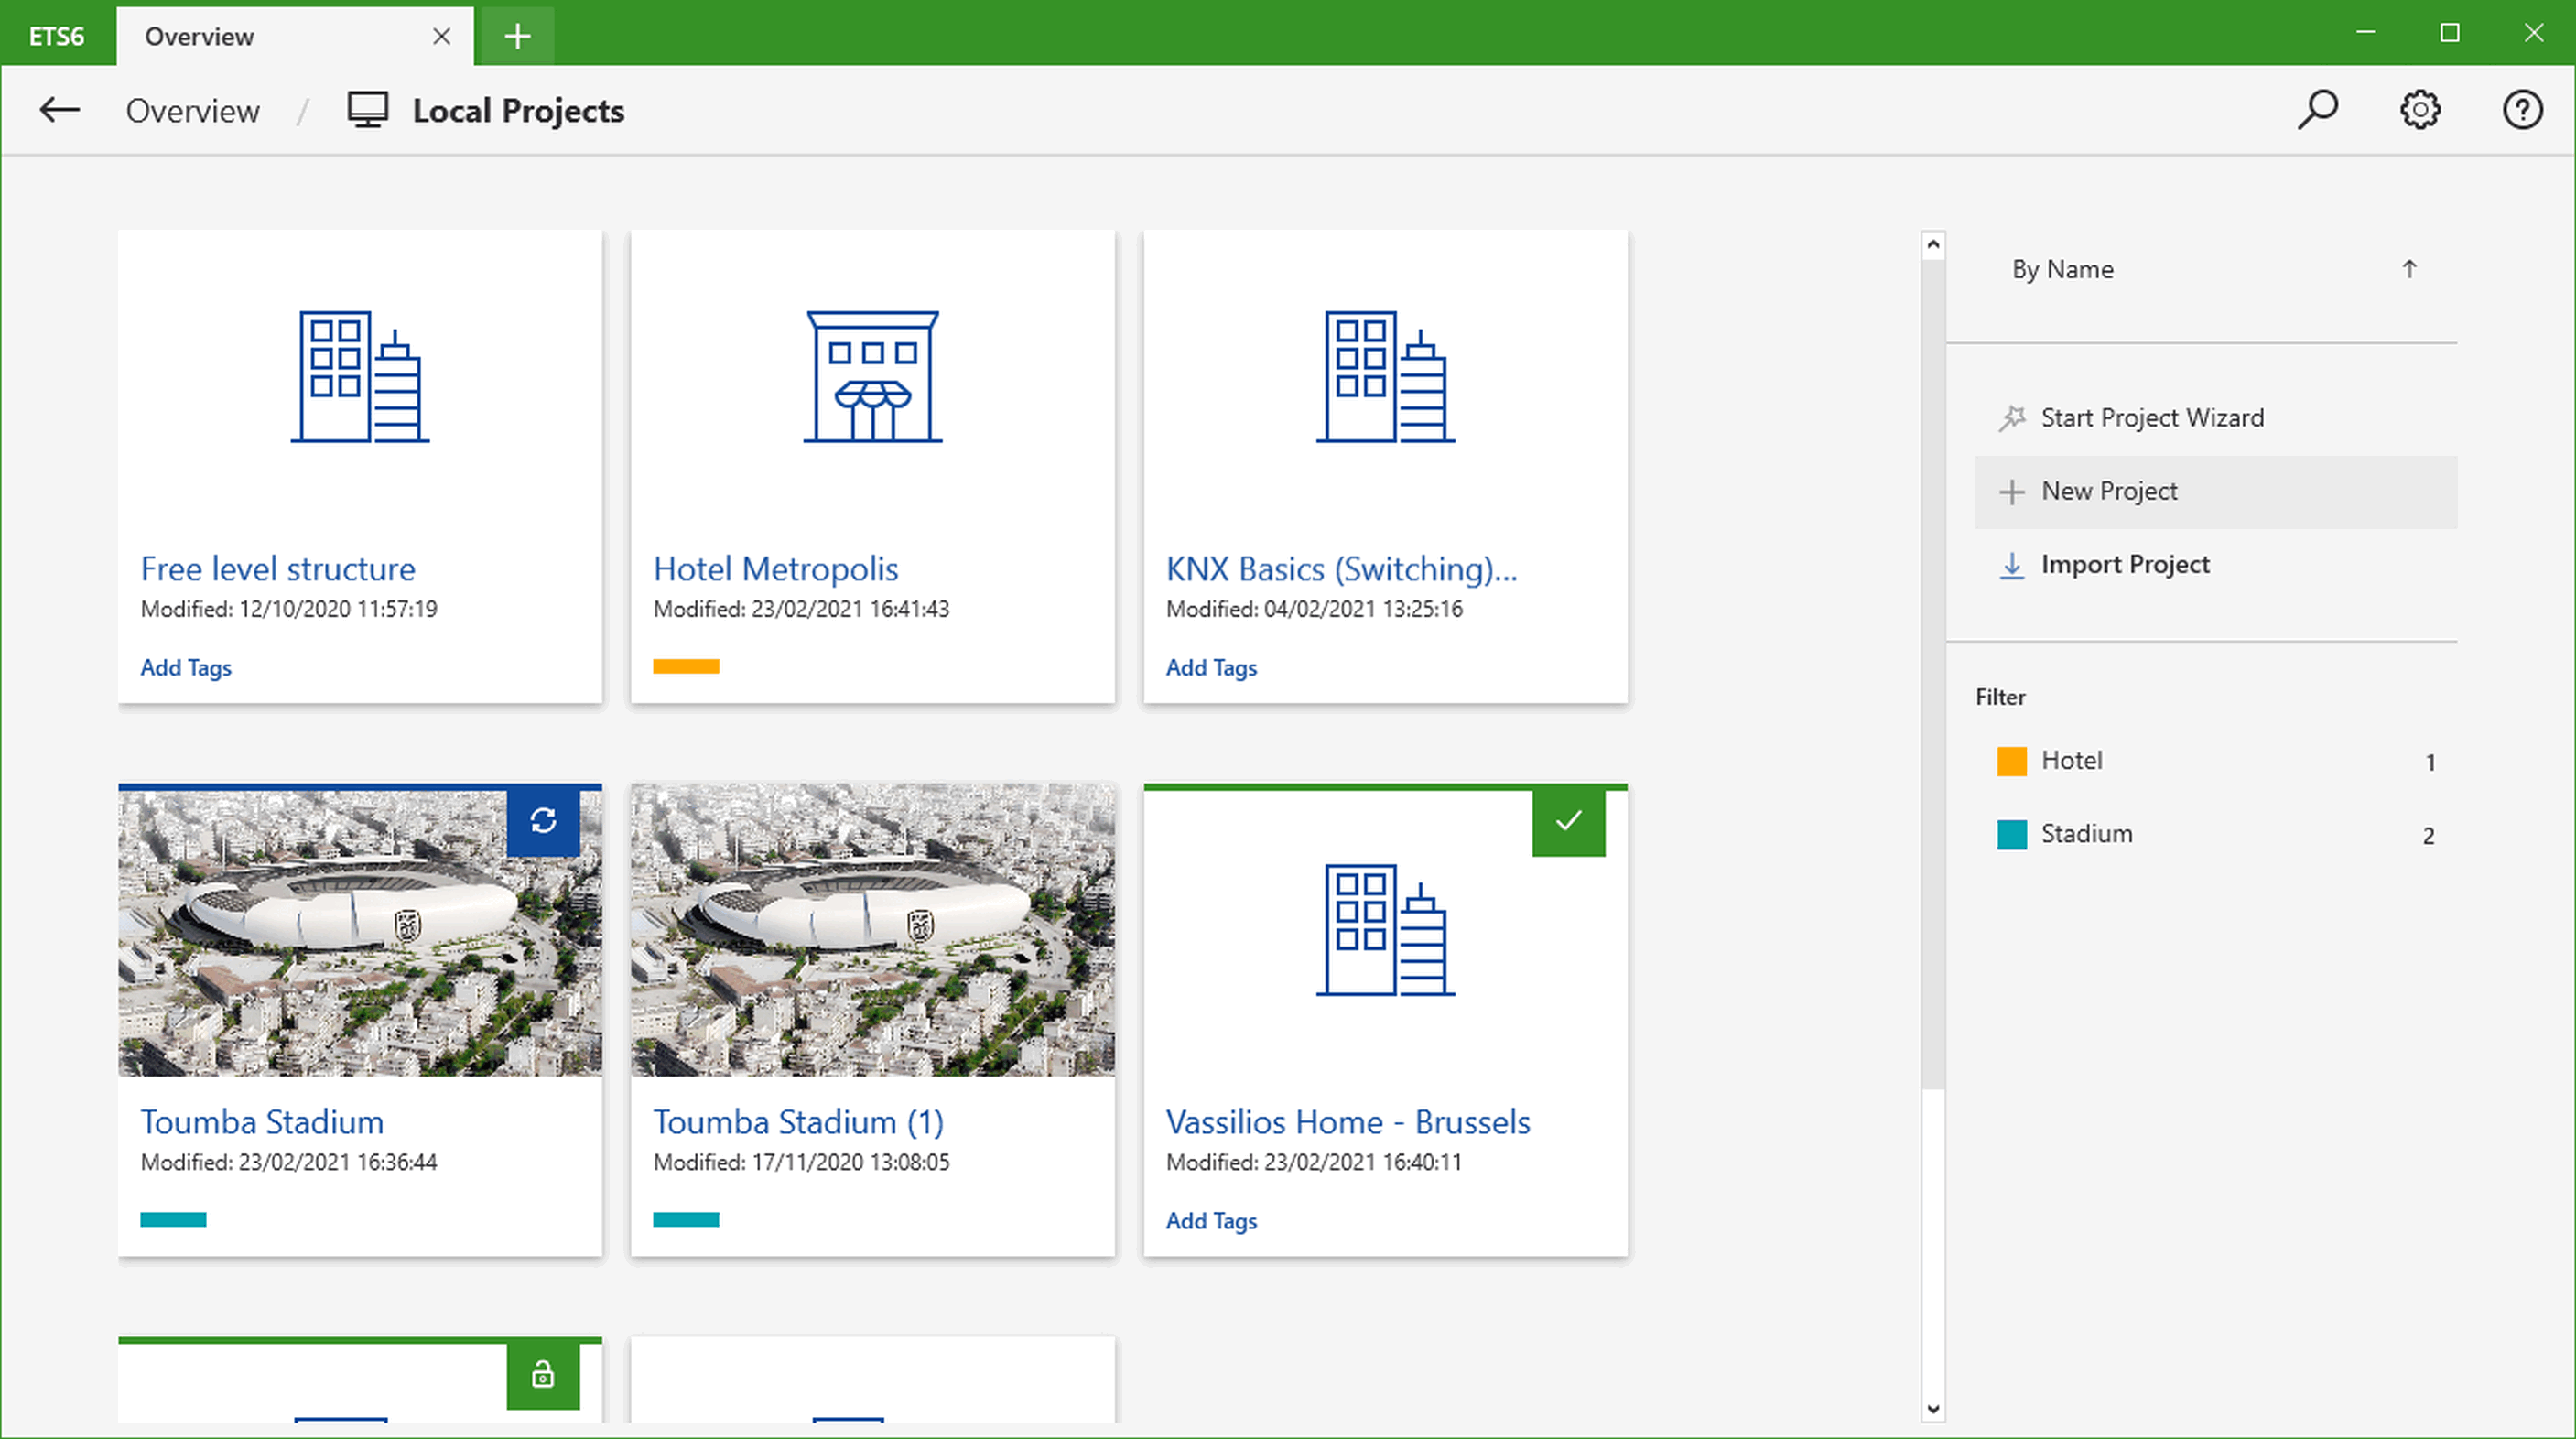Close the Overview tab

pyautogui.click(x=441, y=37)
